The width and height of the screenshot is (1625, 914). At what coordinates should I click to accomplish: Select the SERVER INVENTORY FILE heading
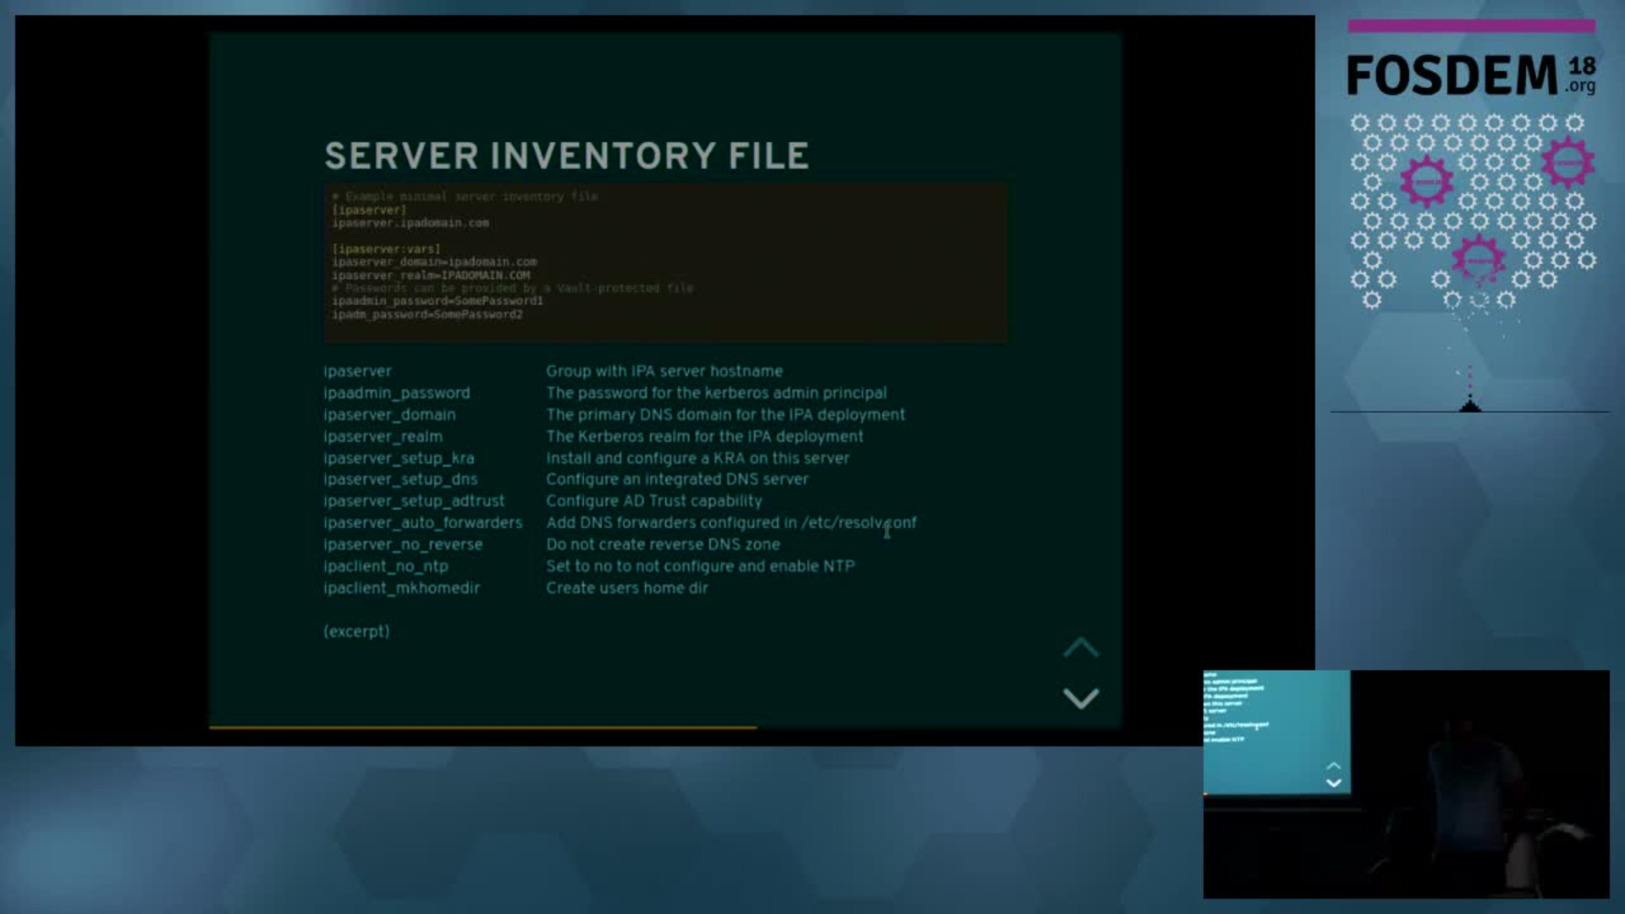coord(565,155)
